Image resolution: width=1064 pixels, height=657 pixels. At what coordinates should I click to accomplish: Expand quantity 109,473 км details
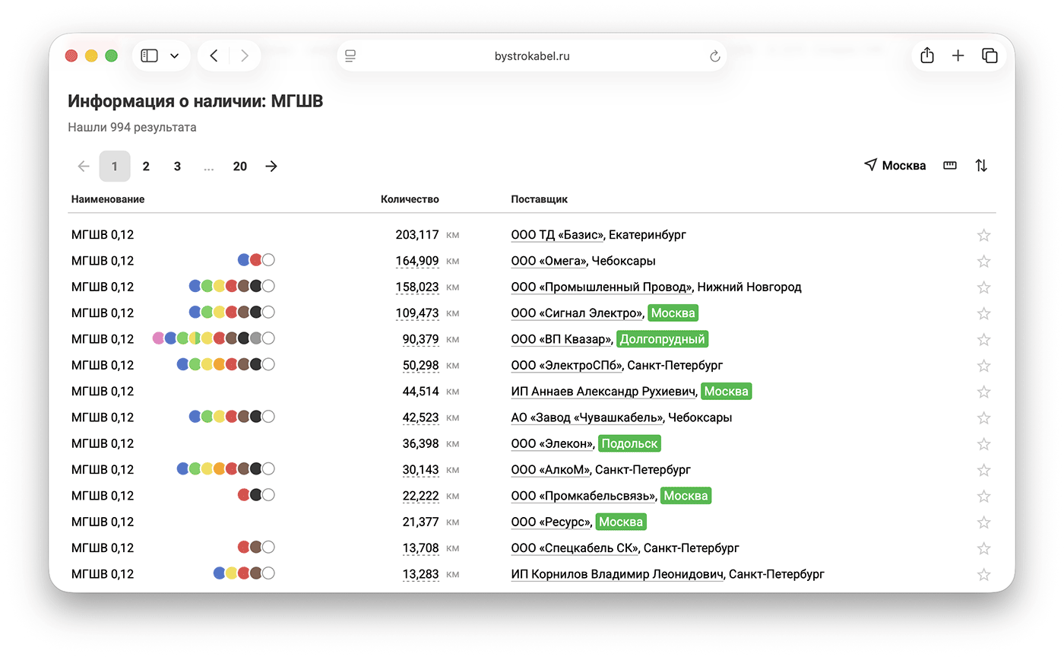[x=417, y=313]
